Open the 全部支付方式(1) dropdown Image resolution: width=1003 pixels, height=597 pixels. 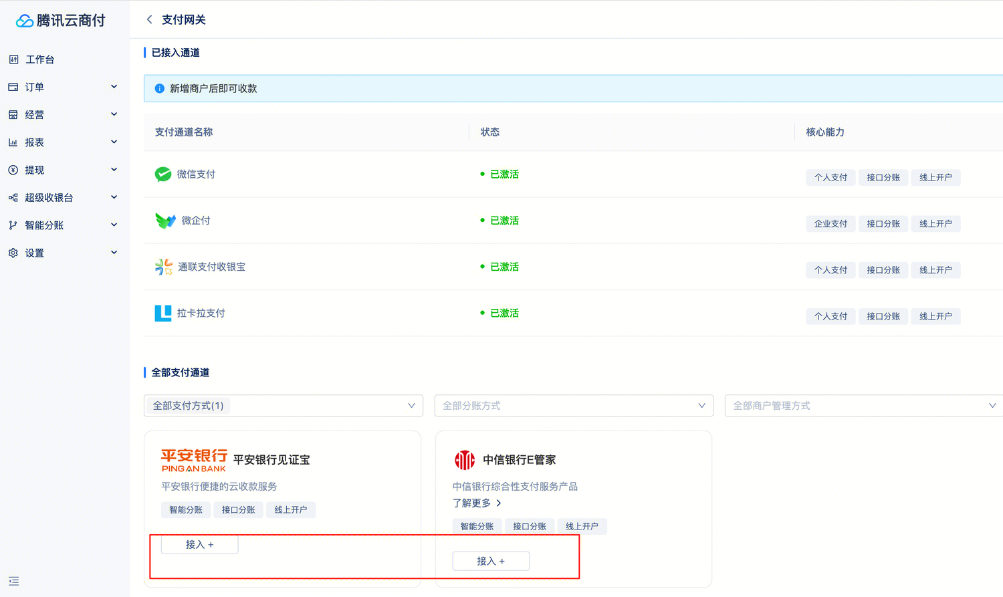[283, 406]
